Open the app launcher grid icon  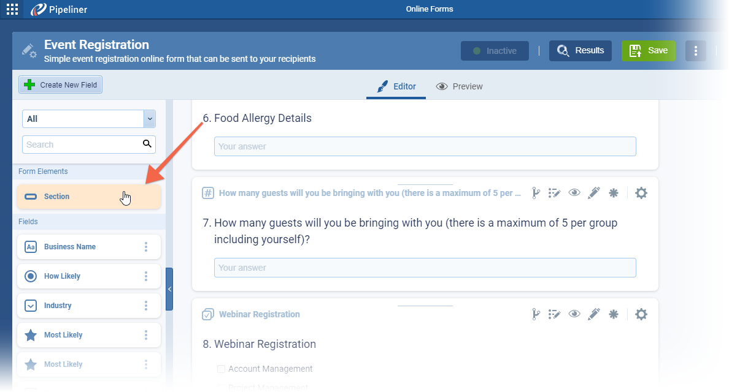12,9
